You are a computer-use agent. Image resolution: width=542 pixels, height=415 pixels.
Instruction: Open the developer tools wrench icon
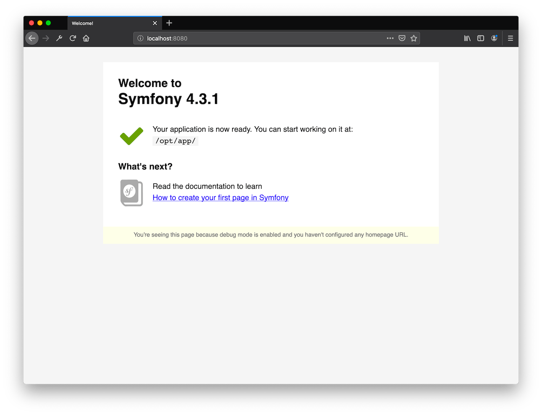point(59,38)
